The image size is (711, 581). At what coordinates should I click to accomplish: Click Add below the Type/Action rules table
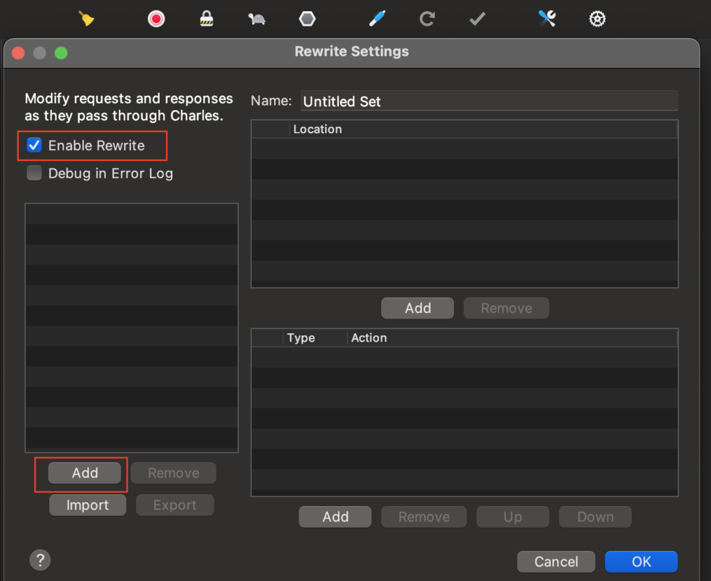coord(335,517)
